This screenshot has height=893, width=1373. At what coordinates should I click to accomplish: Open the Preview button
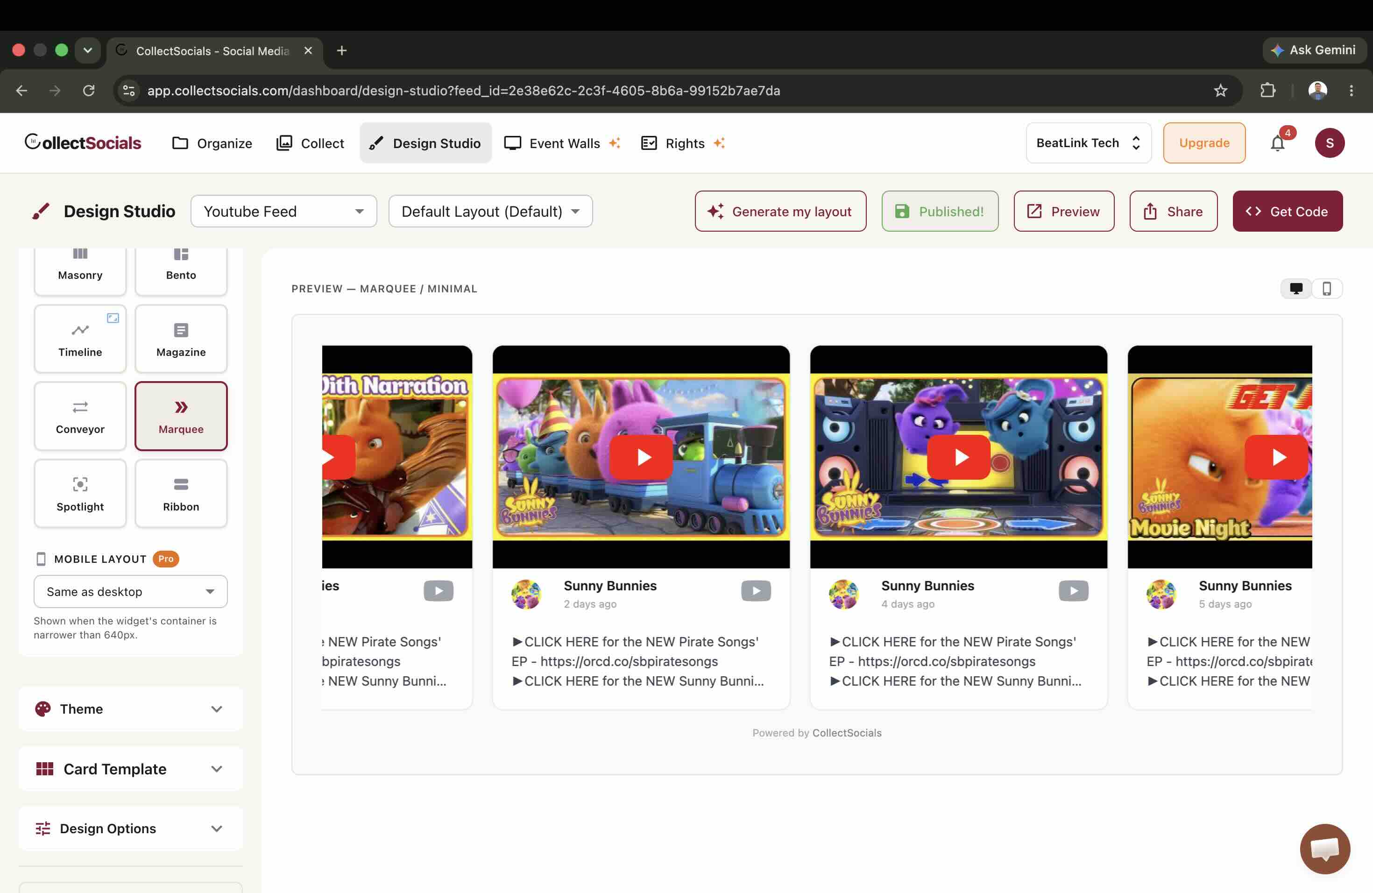pos(1064,211)
